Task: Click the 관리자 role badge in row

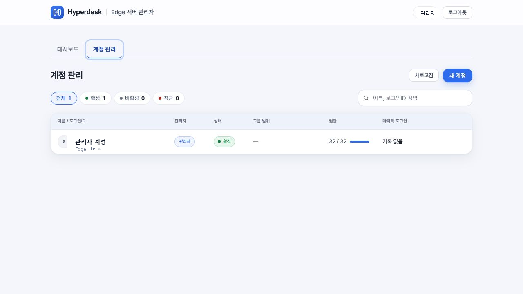Action: pyautogui.click(x=185, y=141)
